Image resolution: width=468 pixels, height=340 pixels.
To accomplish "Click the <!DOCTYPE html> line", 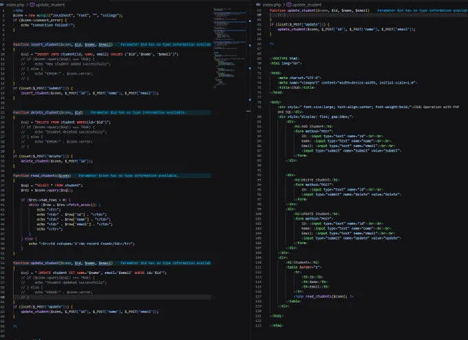I will pyautogui.click(x=285, y=59).
